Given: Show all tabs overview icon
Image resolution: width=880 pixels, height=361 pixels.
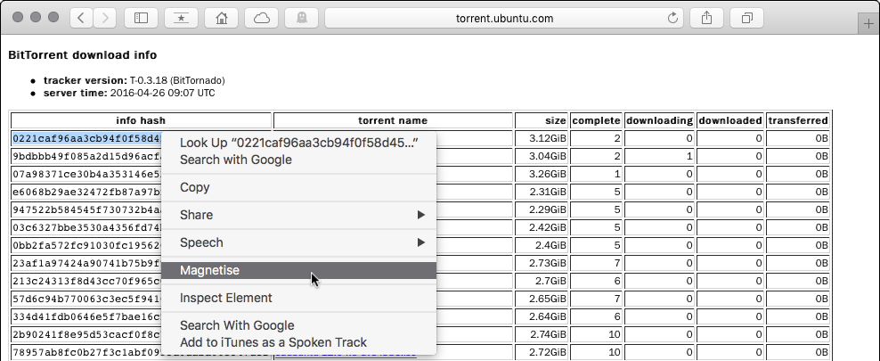Looking at the screenshot, I should pos(747,18).
